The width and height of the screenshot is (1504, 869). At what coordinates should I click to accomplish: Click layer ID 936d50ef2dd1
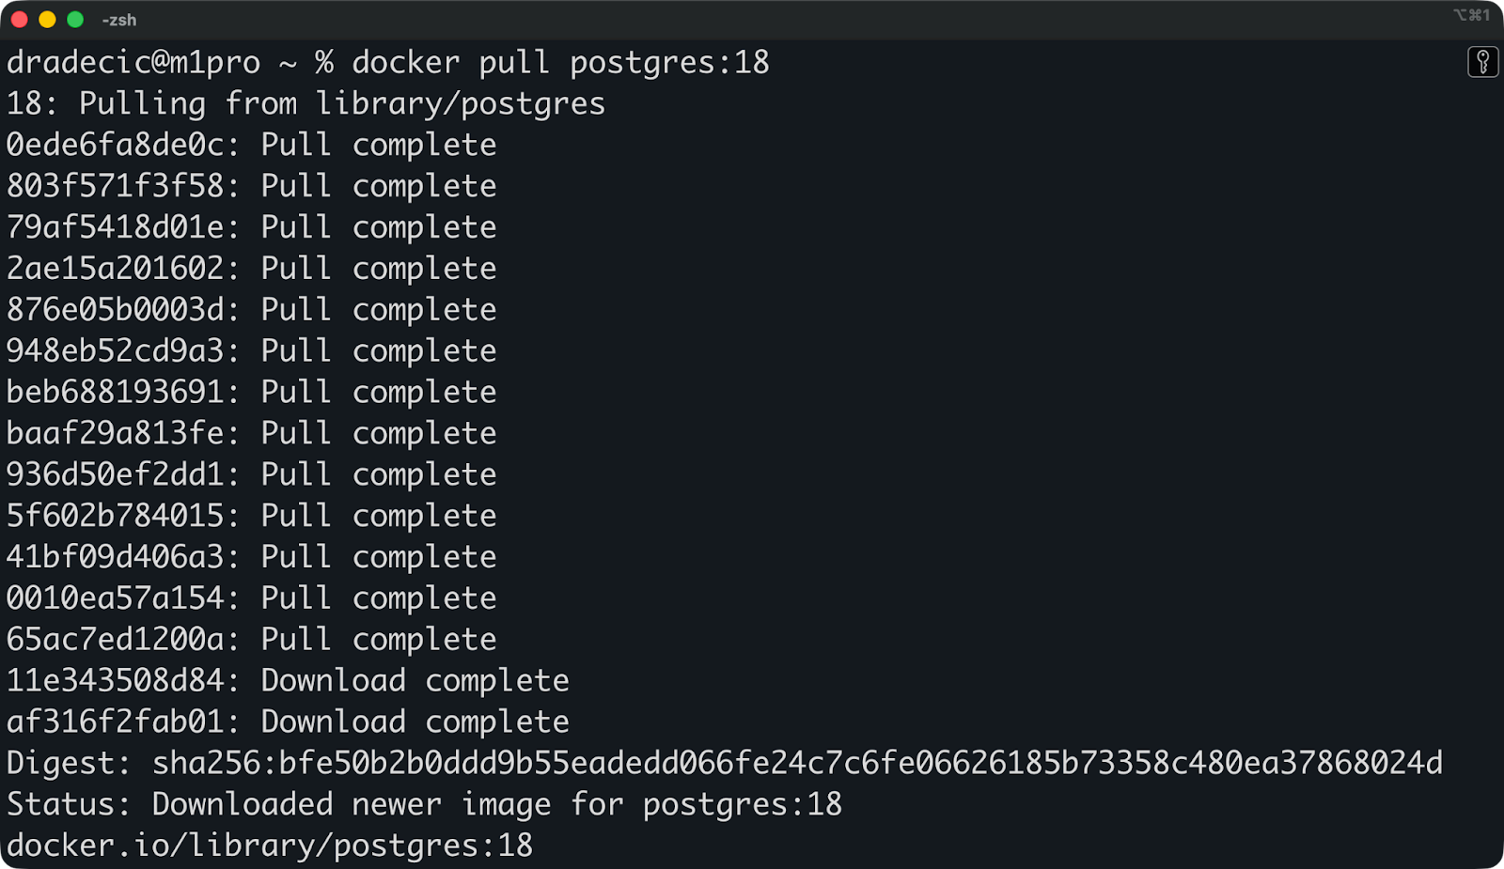pos(116,474)
